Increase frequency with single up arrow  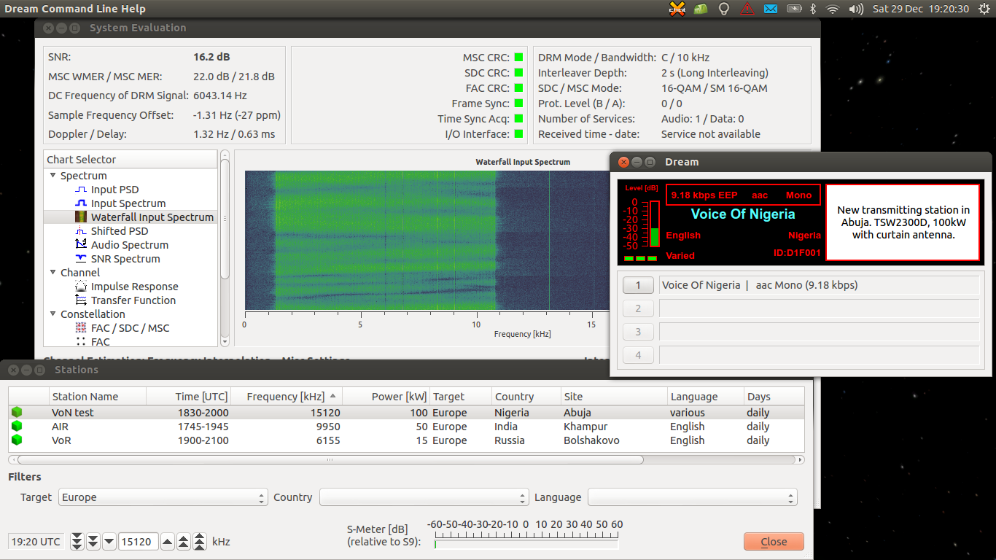click(168, 542)
